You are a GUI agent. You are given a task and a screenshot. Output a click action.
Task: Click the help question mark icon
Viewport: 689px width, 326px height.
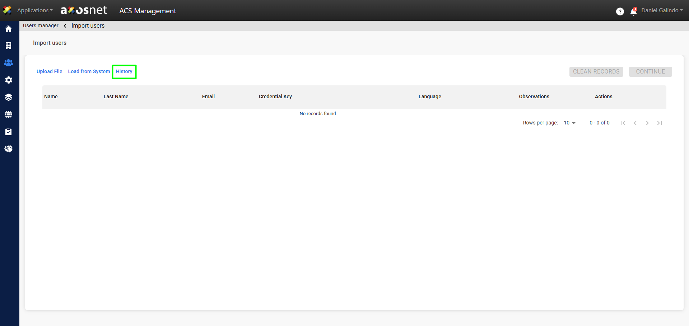pos(620,11)
